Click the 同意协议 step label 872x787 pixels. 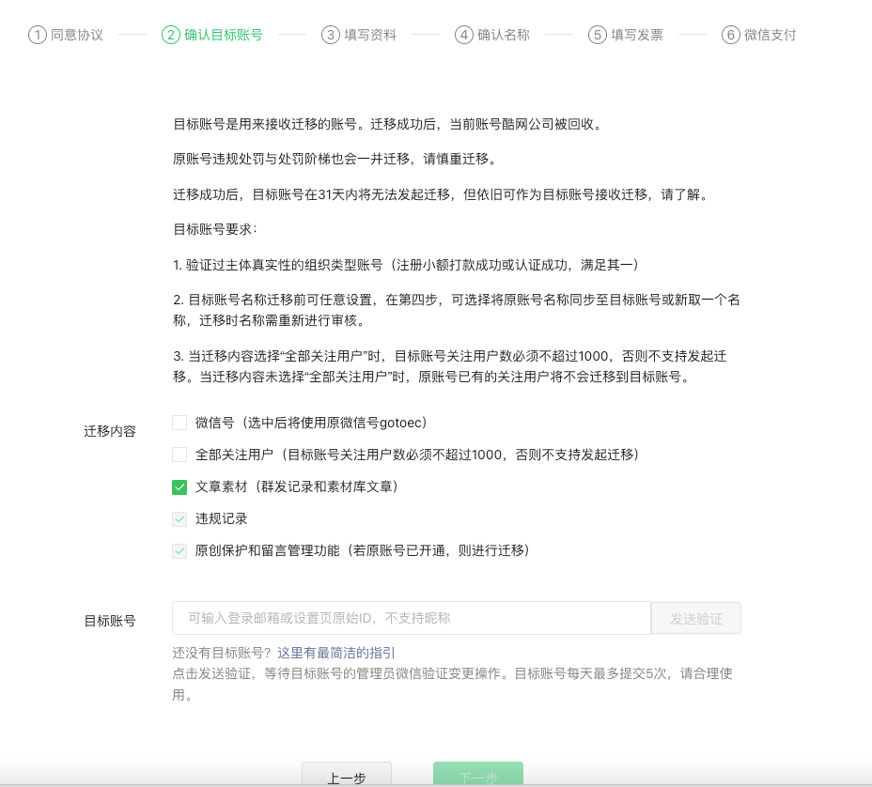77,35
